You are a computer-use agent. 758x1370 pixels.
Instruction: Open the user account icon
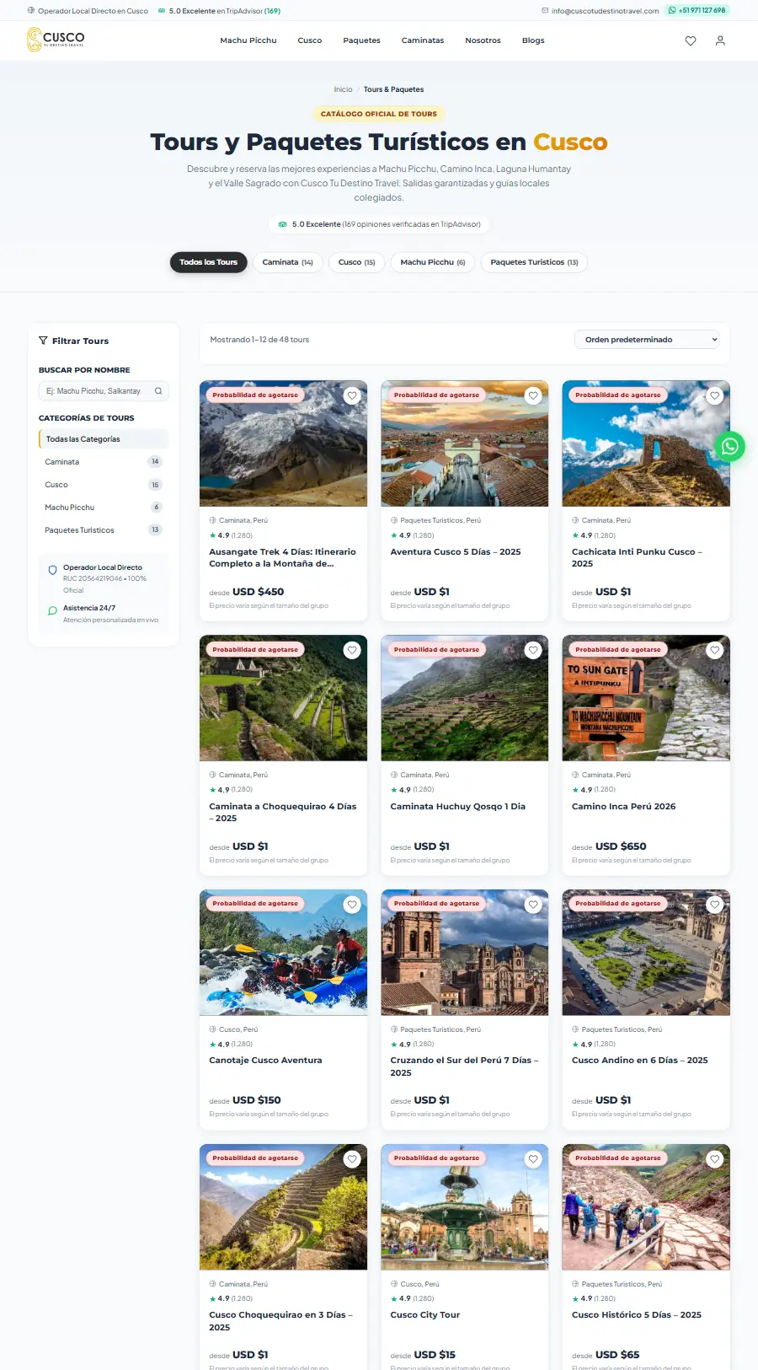[720, 40]
